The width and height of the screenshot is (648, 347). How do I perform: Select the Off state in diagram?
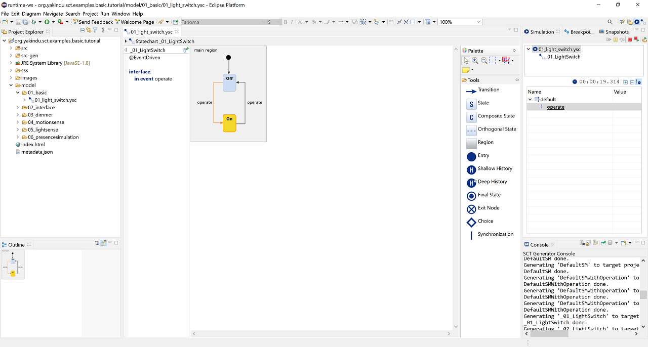click(229, 82)
